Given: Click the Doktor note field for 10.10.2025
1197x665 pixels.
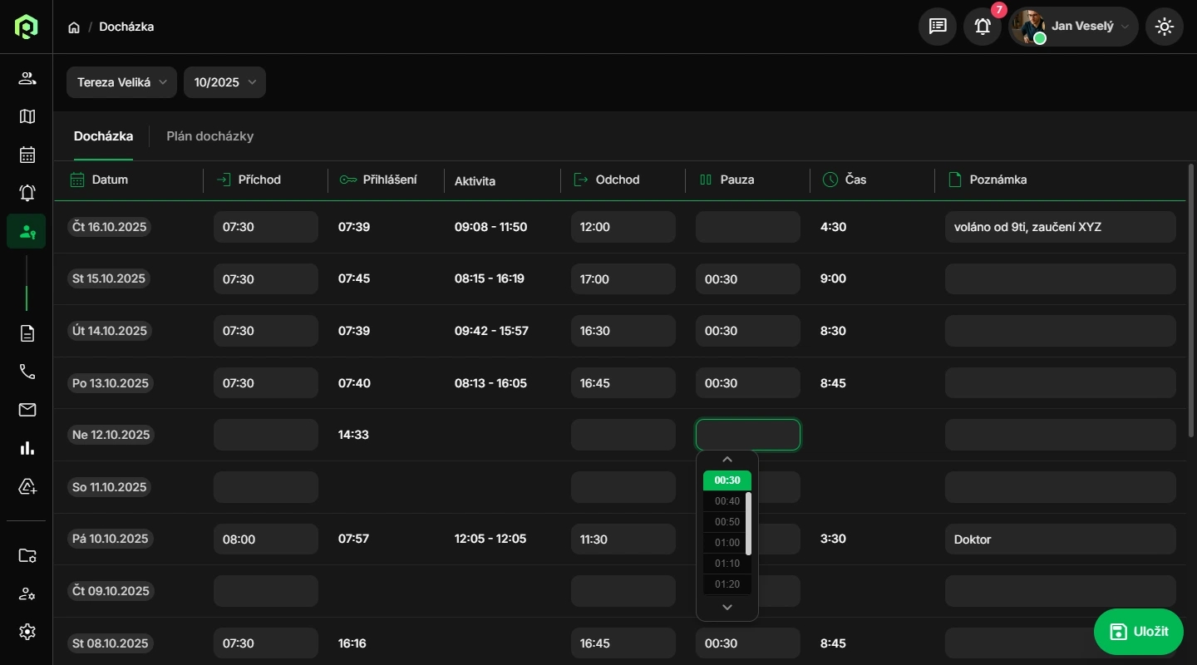Looking at the screenshot, I should [1060, 539].
